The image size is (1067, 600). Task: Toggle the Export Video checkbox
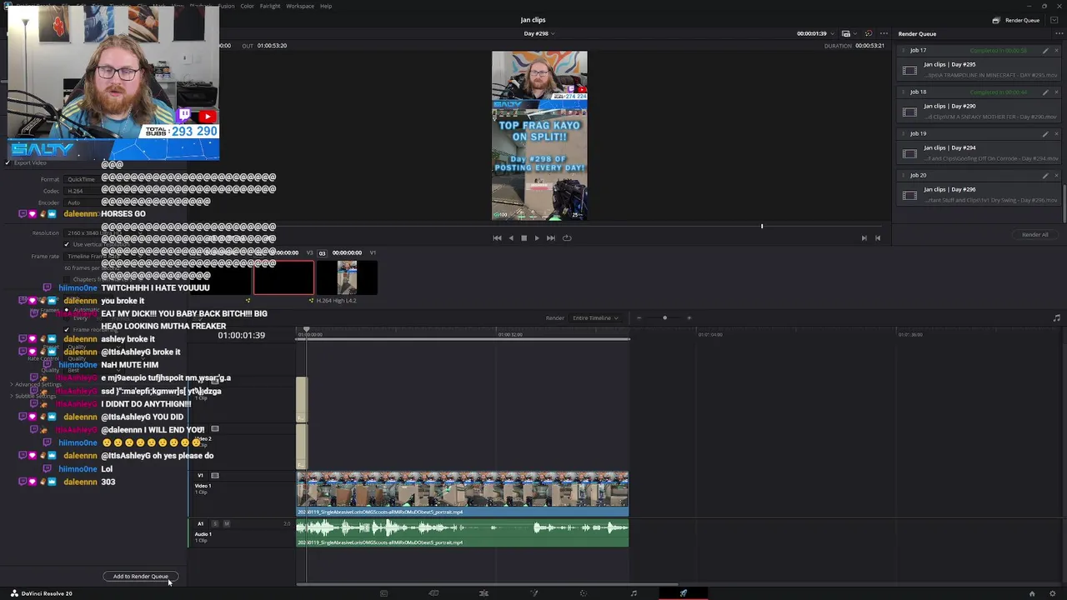point(8,162)
